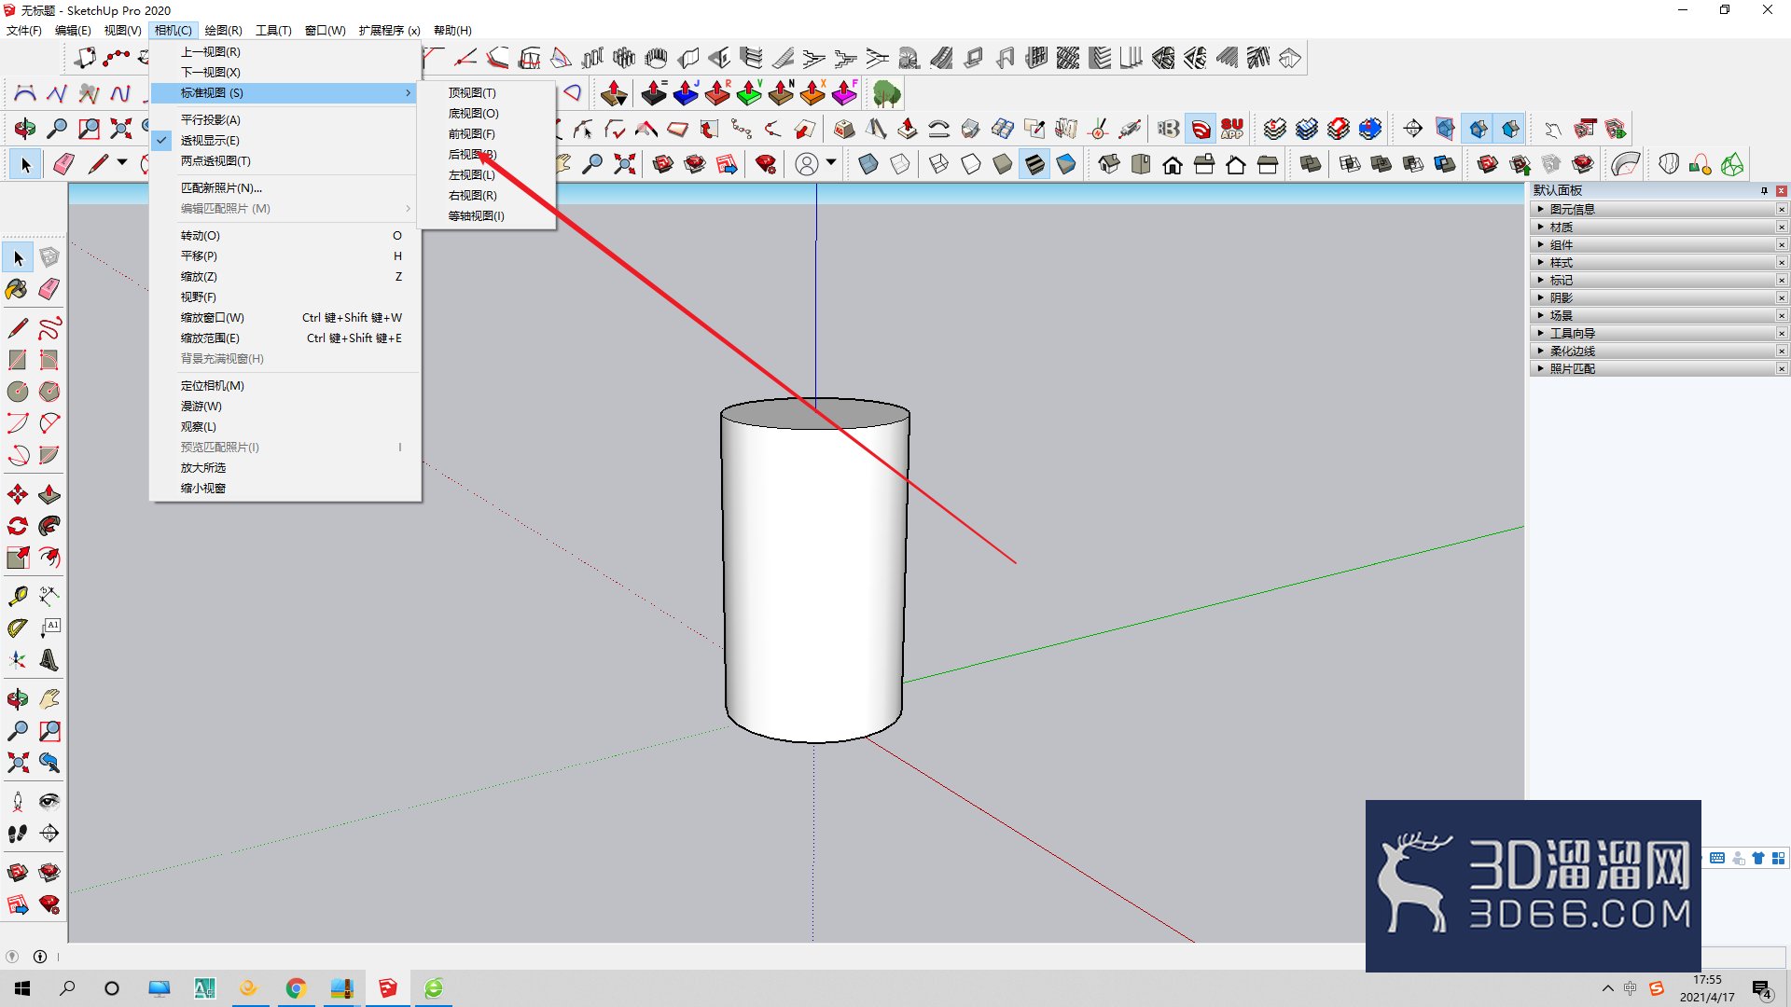Switch to Front view house icon
This screenshot has height=1007, width=1791.
click(1173, 165)
